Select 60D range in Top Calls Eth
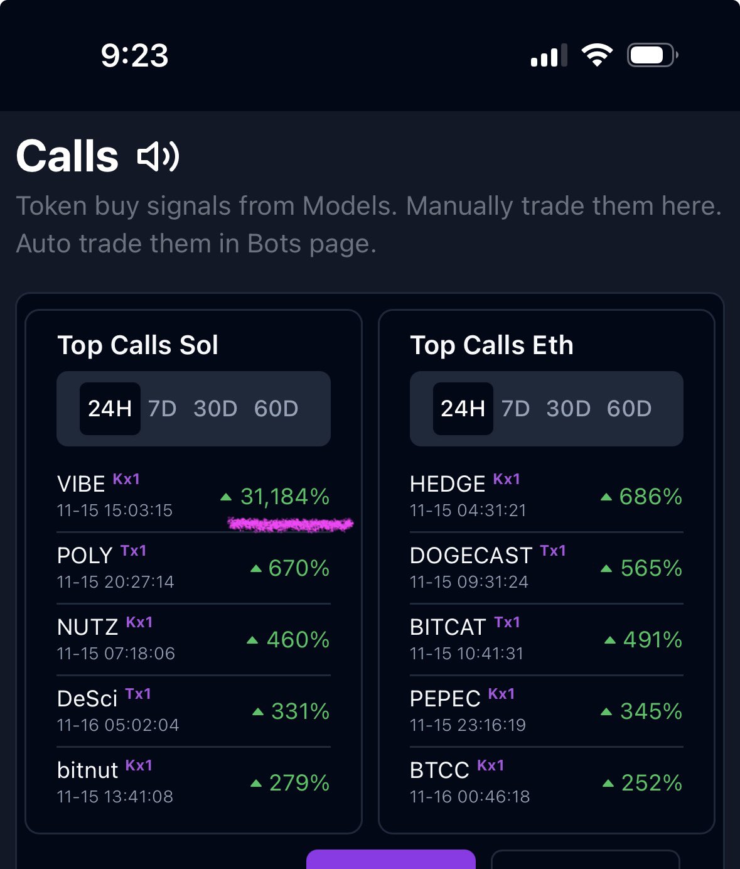Viewport: 740px width, 869px height. 630,409
